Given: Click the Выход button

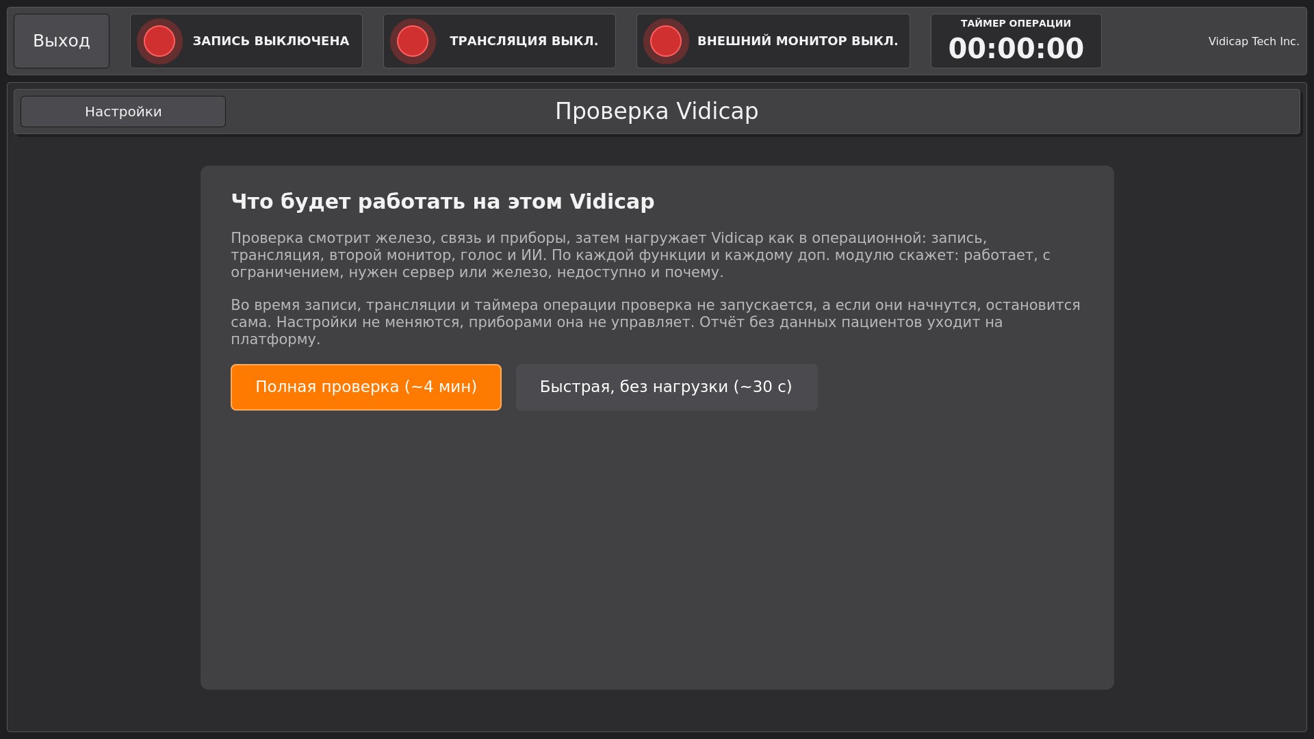Looking at the screenshot, I should [62, 41].
